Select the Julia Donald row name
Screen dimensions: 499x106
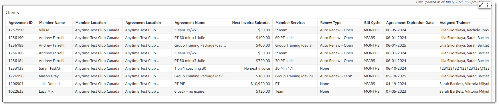point(49,84)
